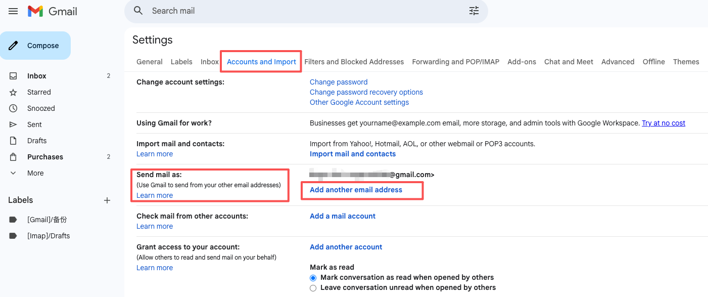Click inside the search mail field
The image size is (708, 297).
[x=303, y=10]
